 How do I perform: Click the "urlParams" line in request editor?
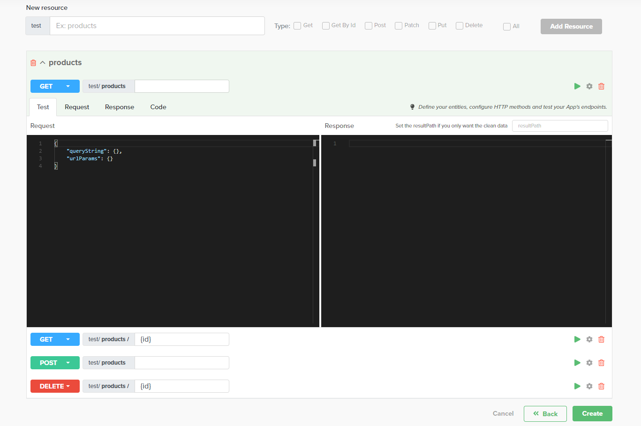90,158
